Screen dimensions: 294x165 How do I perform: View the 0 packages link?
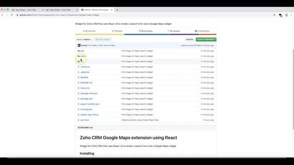146,31
